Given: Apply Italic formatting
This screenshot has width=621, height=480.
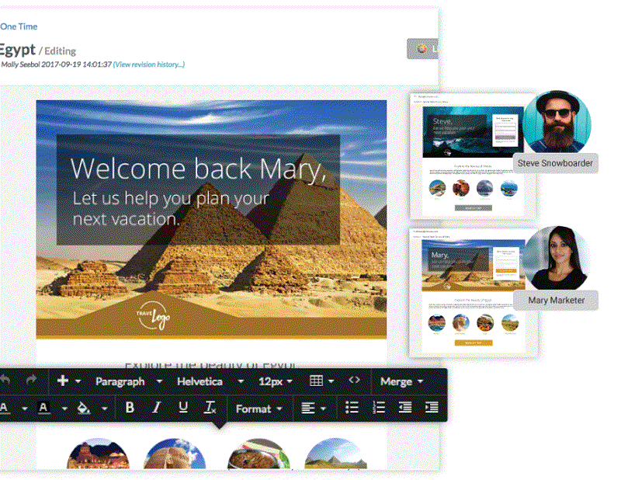Looking at the screenshot, I should click(x=157, y=407).
